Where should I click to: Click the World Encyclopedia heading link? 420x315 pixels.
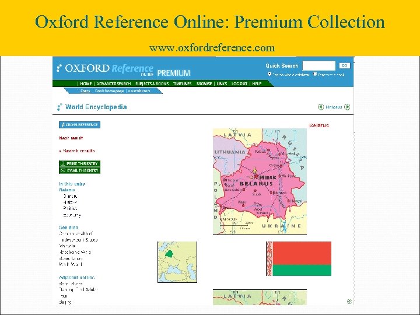click(x=96, y=107)
